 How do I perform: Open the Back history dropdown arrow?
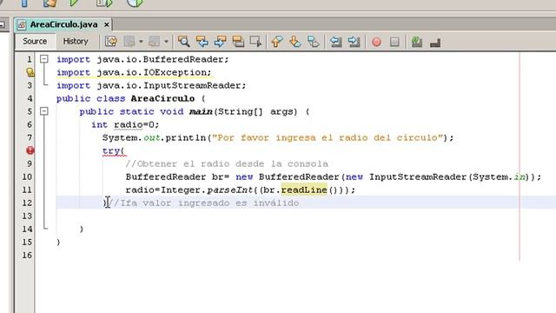141,42
